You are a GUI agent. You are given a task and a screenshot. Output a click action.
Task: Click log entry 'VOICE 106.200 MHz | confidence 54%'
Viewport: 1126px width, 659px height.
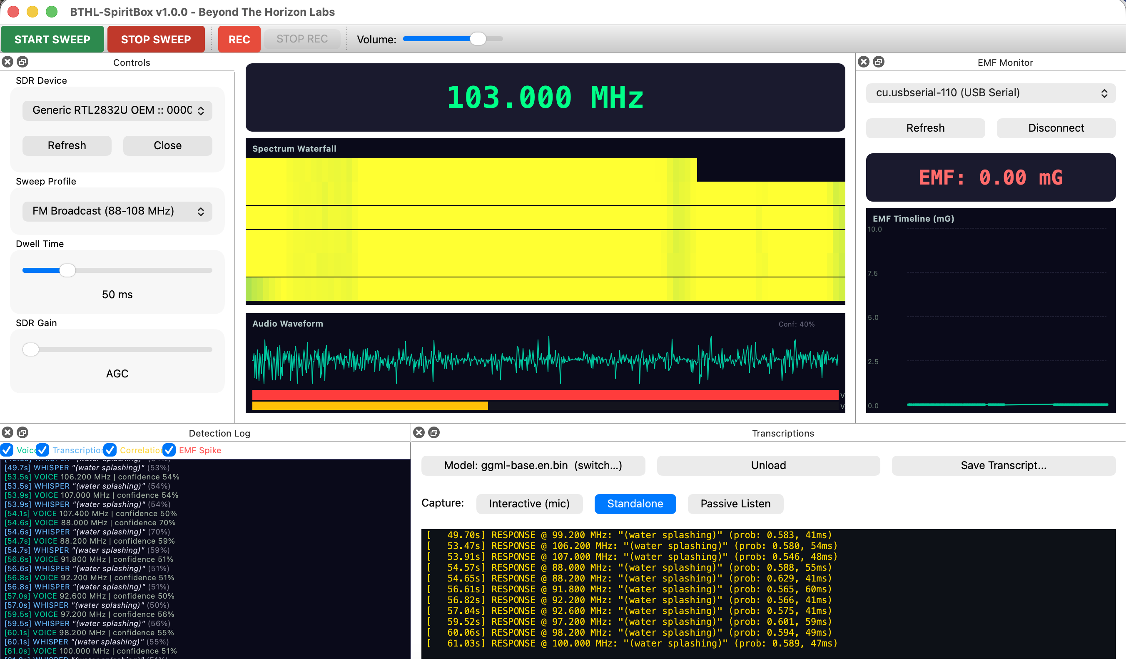click(92, 477)
